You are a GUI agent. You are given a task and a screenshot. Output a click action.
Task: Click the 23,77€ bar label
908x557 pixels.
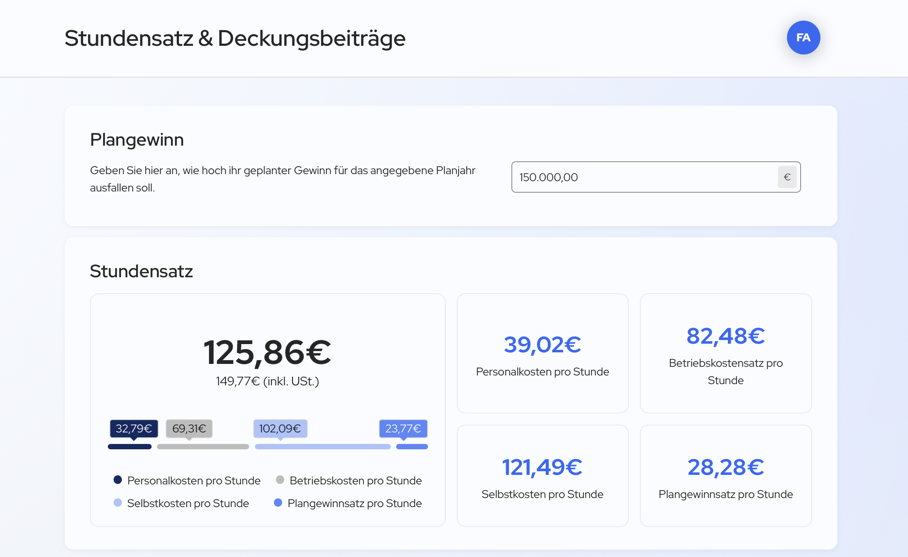tap(403, 428)
